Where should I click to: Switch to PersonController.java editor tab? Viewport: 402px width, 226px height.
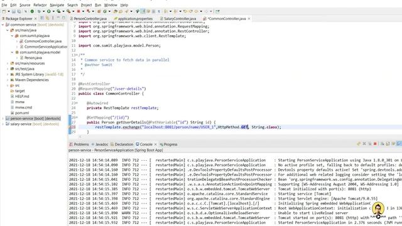pyautogui.click(x=89, y=18)
